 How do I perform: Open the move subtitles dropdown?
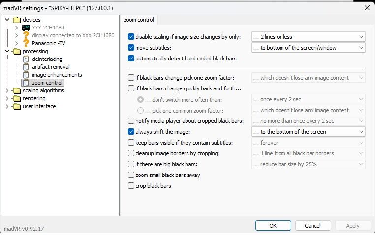(x=308, y=48)
